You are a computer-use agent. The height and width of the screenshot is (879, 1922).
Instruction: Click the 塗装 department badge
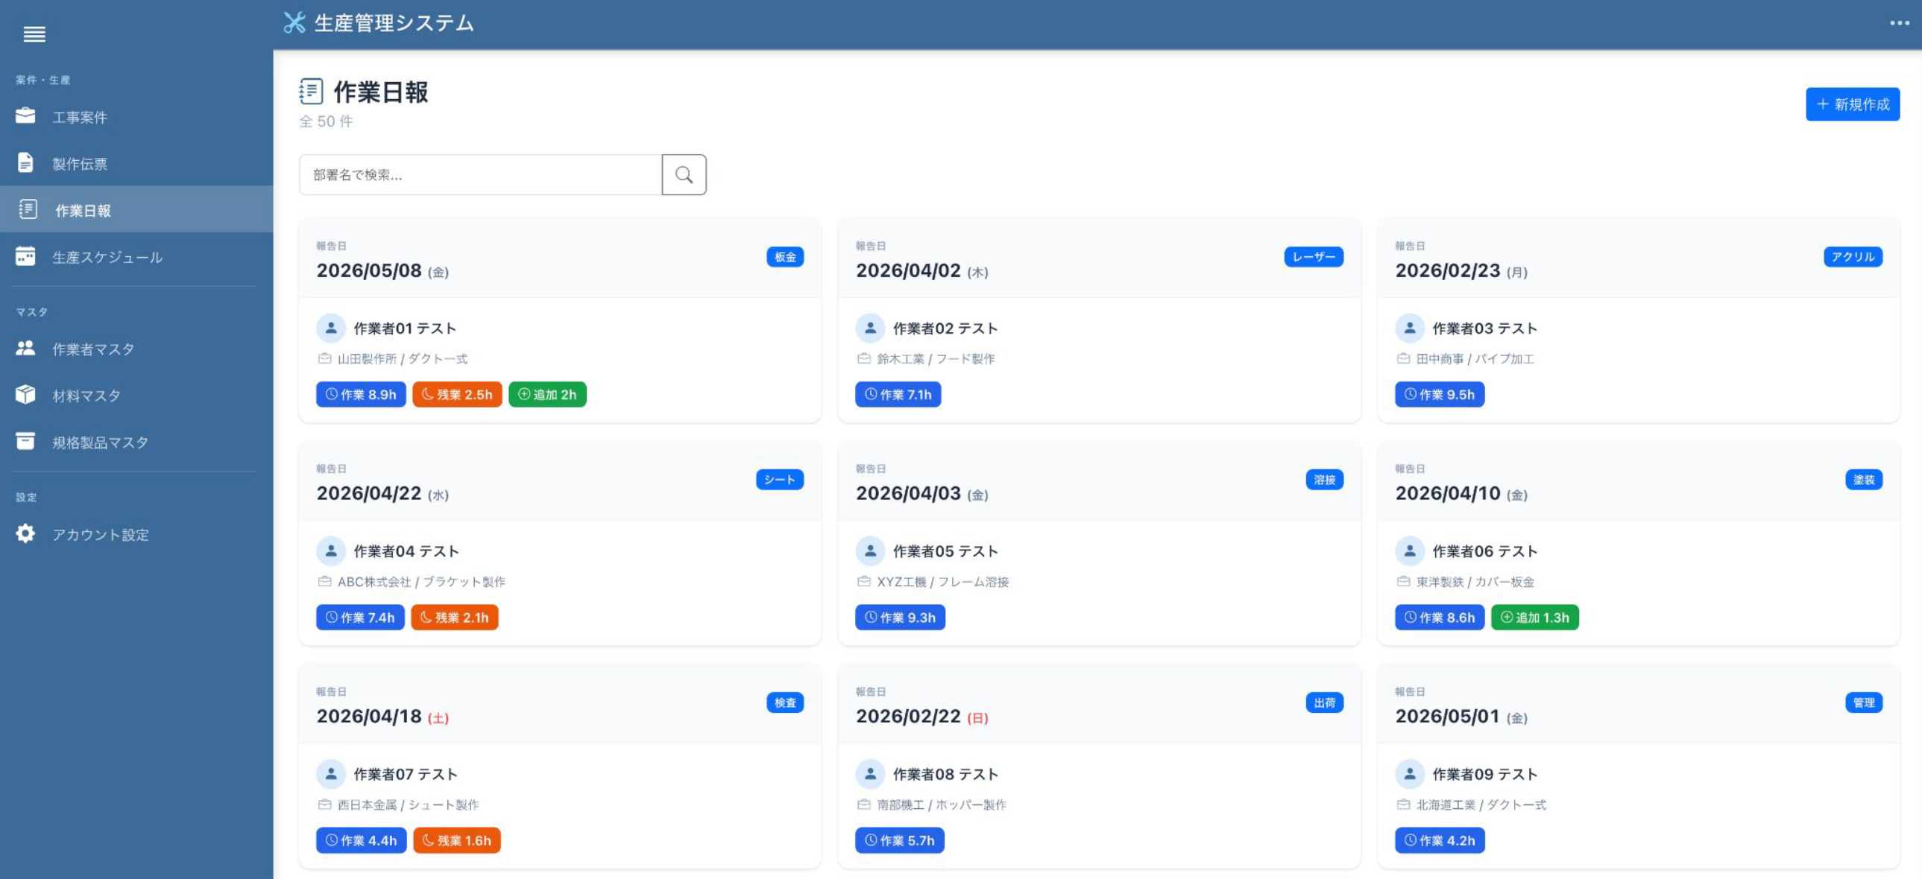[1864, 480]
